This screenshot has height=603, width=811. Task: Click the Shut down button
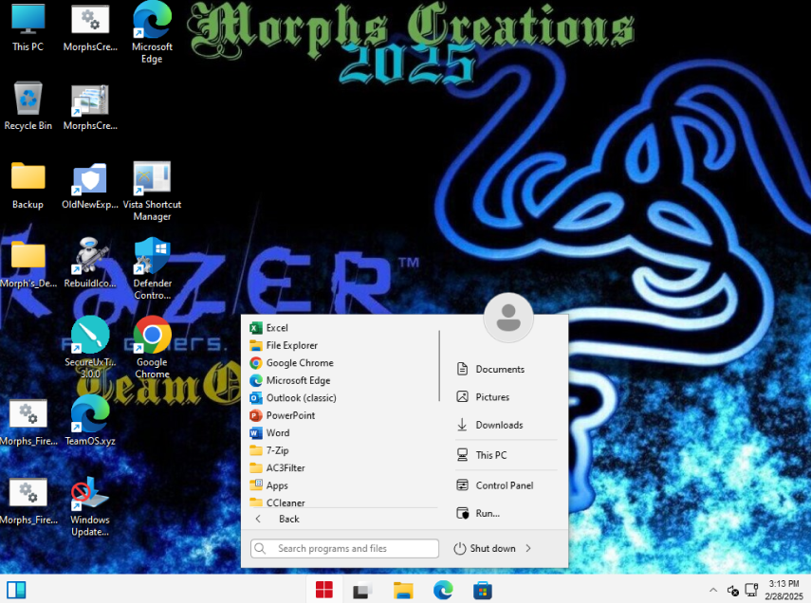485,549
